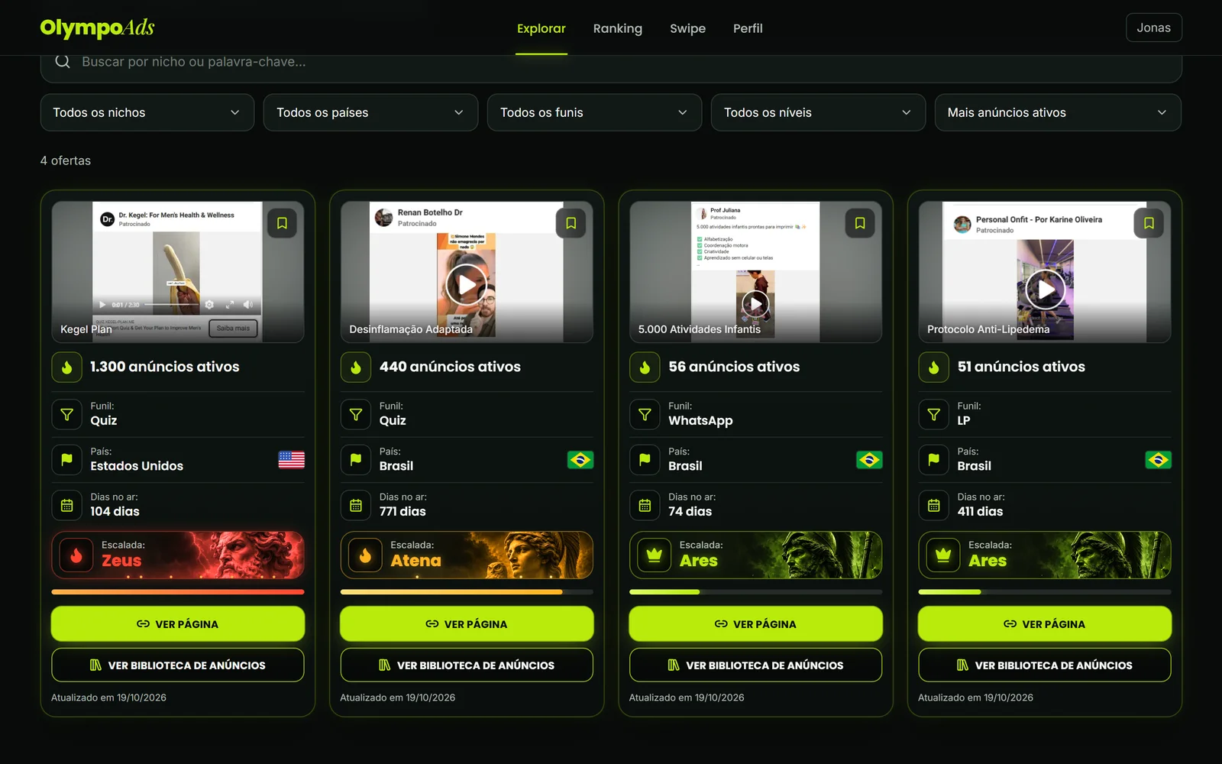Open the Todos os funis dropdown
Image resolution: width=1222 pixels, height=764 pixels.
tap(594, 112)
